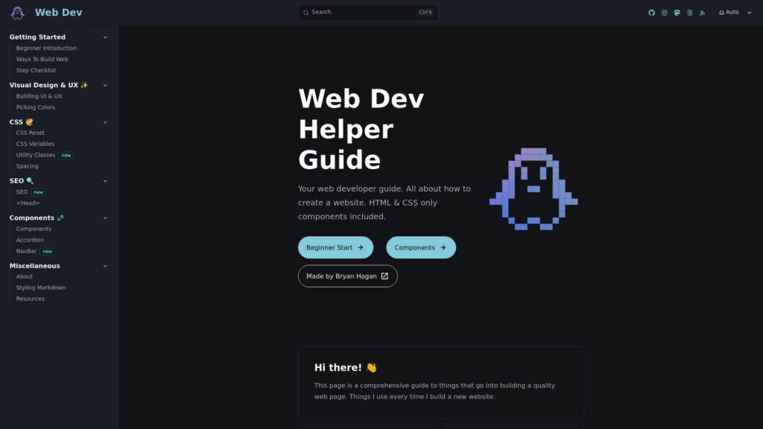
Task: Open the RSS feed icon
Action: 703,13
